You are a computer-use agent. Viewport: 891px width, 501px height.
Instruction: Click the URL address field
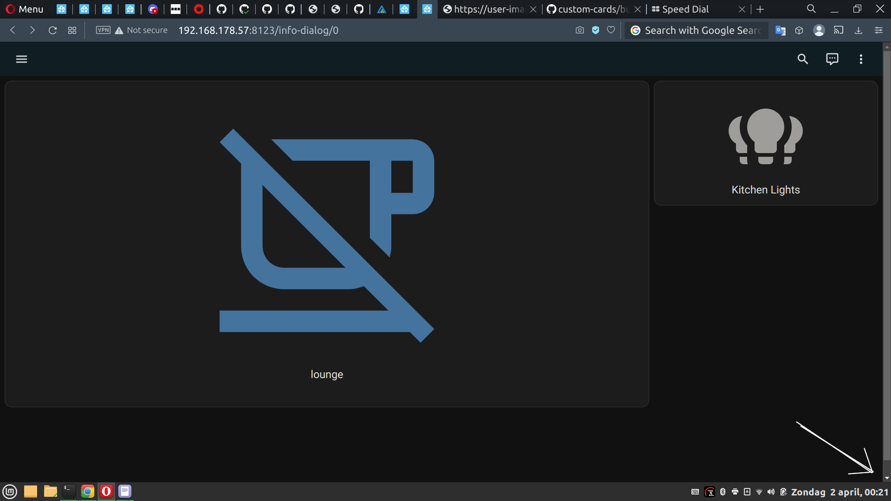coord(258,30)
